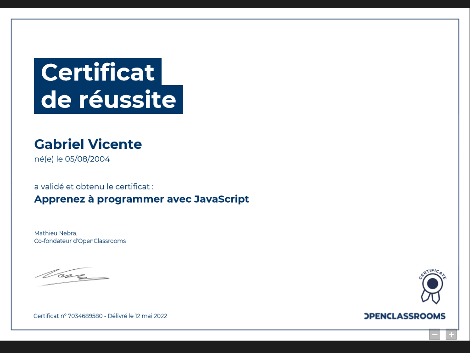Click the birth date line 05/08/2004
Image resolution: width=470 pixels, height=353 pixels.
(x=72, y=159)
